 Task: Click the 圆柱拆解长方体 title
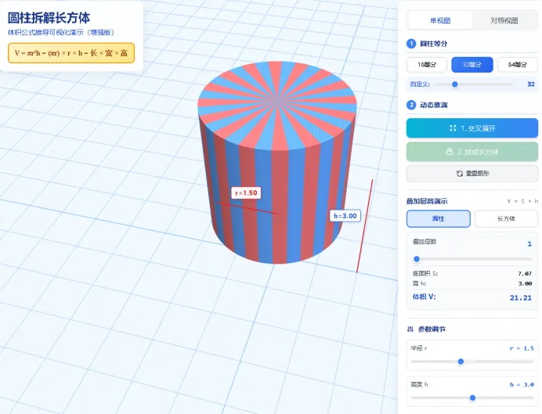[x=49, y=18]
